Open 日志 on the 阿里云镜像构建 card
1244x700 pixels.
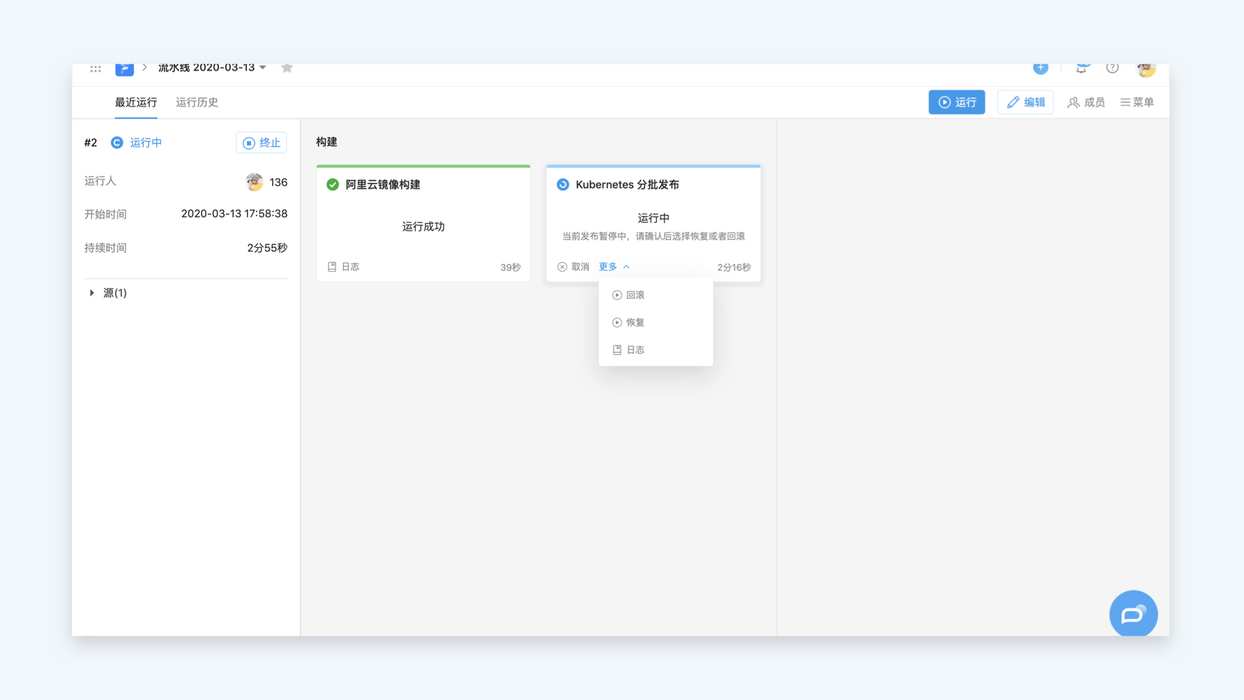(343, 267)
